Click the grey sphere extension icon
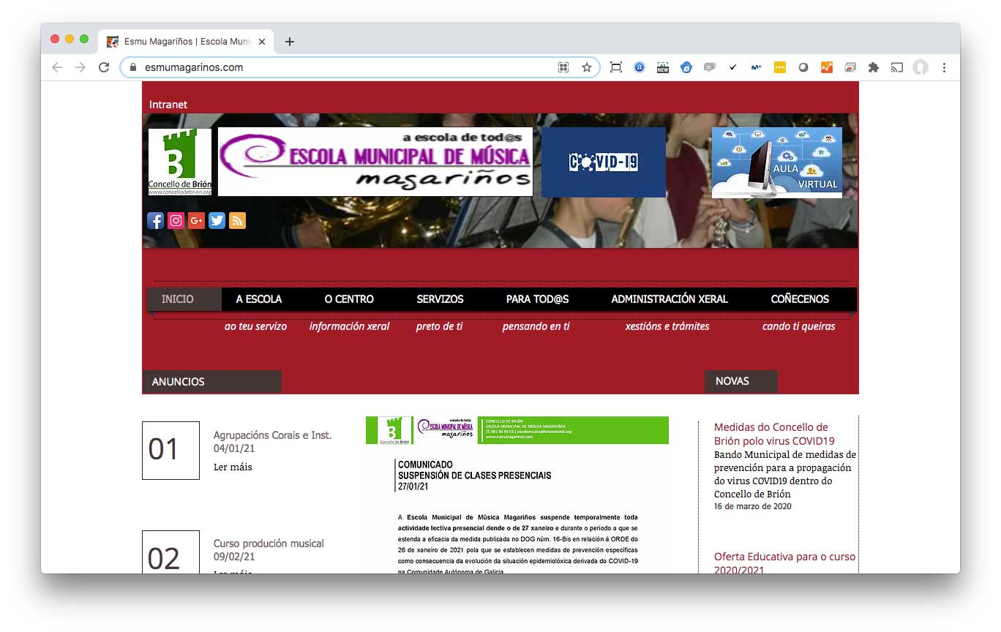 pyautogui.click(x=803, y=67)
